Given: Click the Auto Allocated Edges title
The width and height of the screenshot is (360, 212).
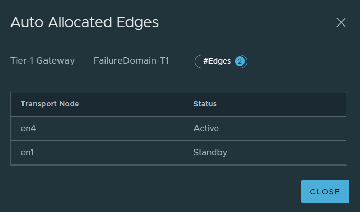Looking at the screenshot, I should 85,22.
